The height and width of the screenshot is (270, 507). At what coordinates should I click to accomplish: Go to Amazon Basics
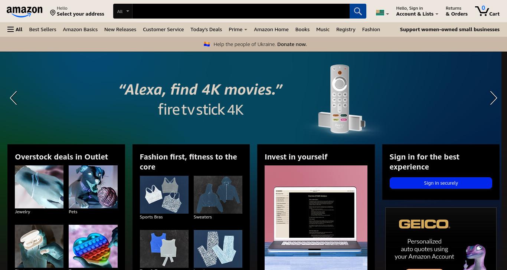click(x=80, y=29)
